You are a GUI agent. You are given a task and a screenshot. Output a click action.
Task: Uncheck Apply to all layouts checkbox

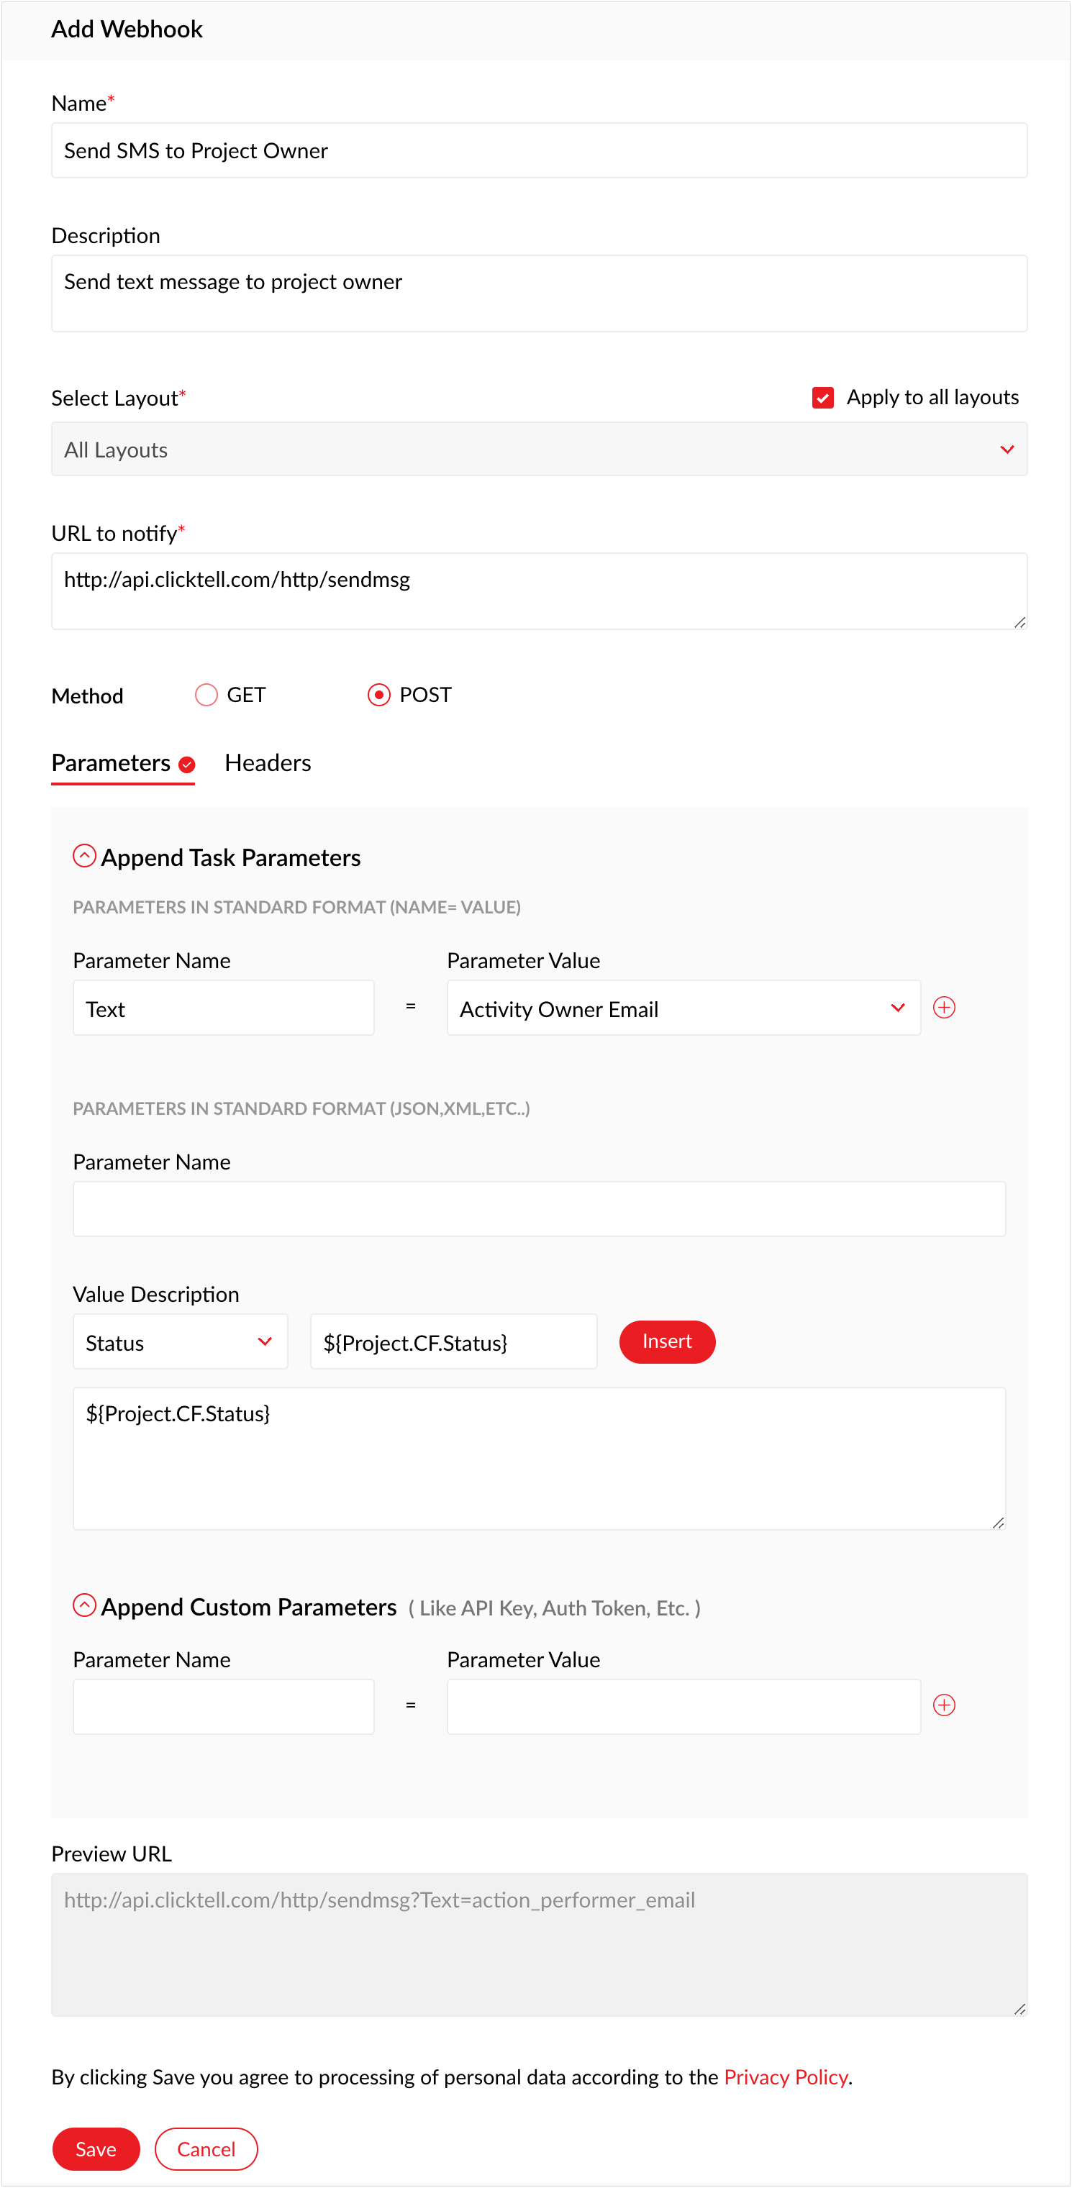(822, 398)
